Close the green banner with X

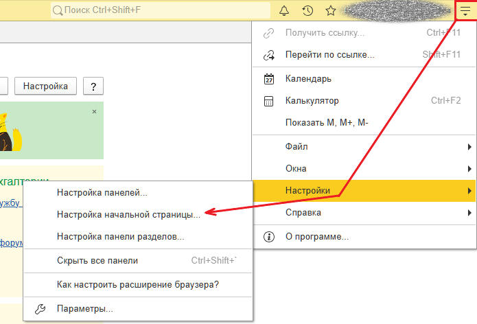[x=95, y=111]
